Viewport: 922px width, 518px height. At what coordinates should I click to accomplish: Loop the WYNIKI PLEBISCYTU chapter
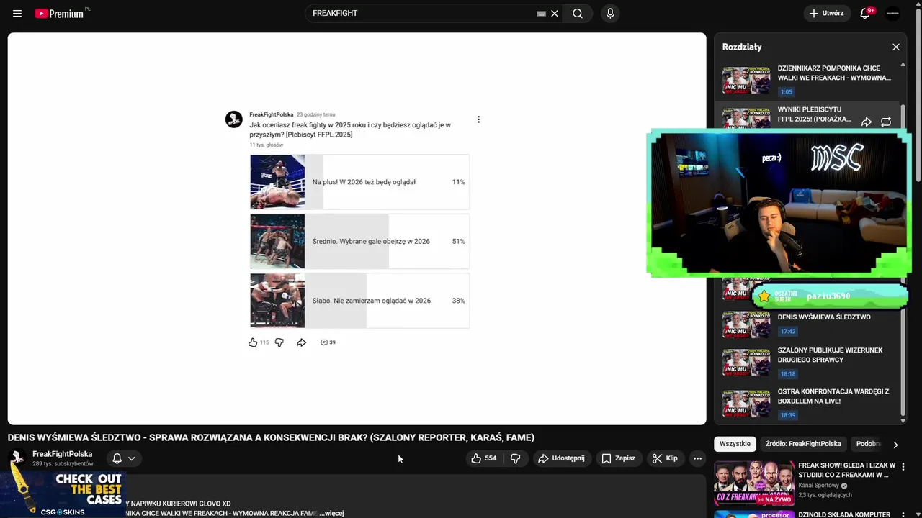click(x=886, y=122)
